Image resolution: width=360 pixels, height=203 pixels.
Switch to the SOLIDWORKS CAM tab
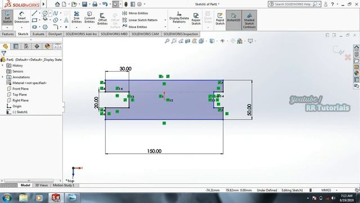(145, 34)
